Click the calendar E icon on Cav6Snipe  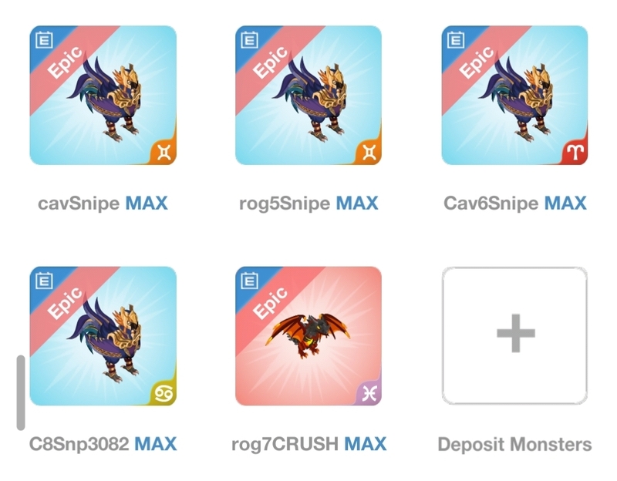(456, 40)
